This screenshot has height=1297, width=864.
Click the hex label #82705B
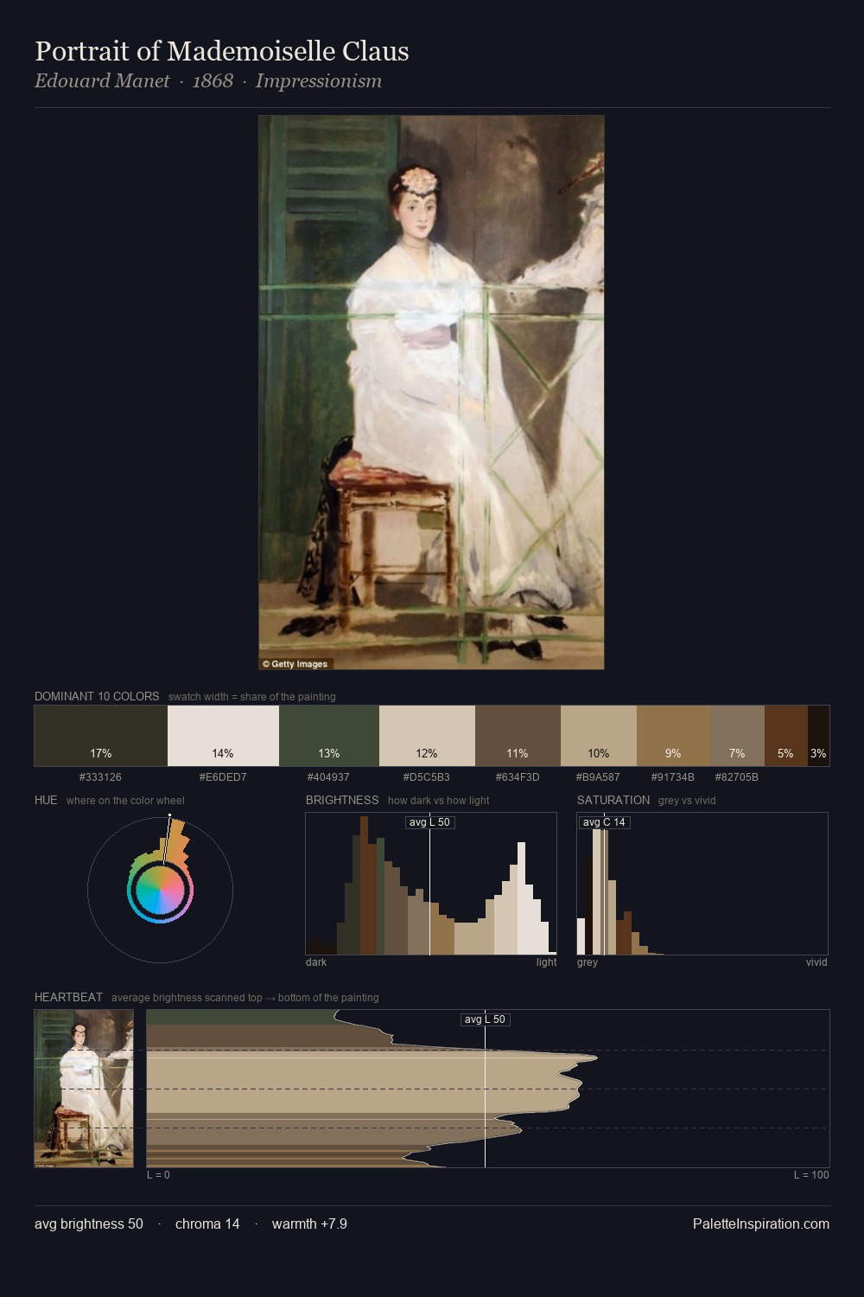click(737, 777)
